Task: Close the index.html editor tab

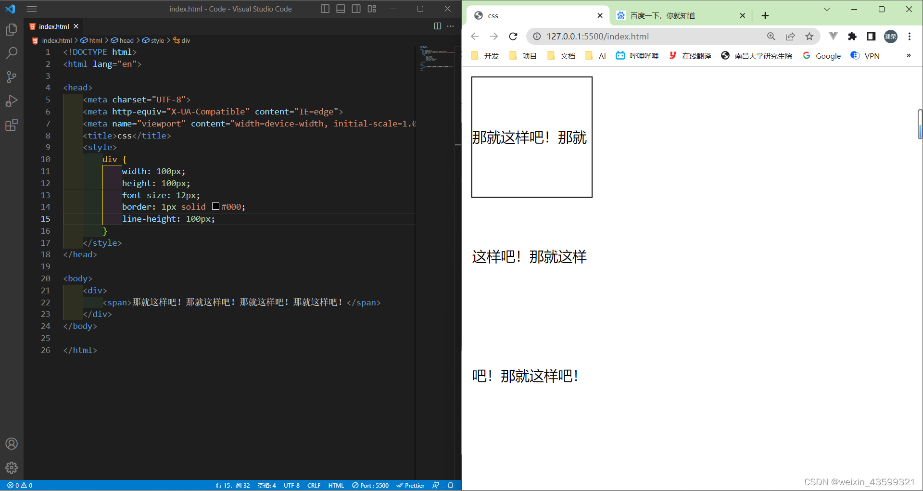Action: (x=76, y=26)
